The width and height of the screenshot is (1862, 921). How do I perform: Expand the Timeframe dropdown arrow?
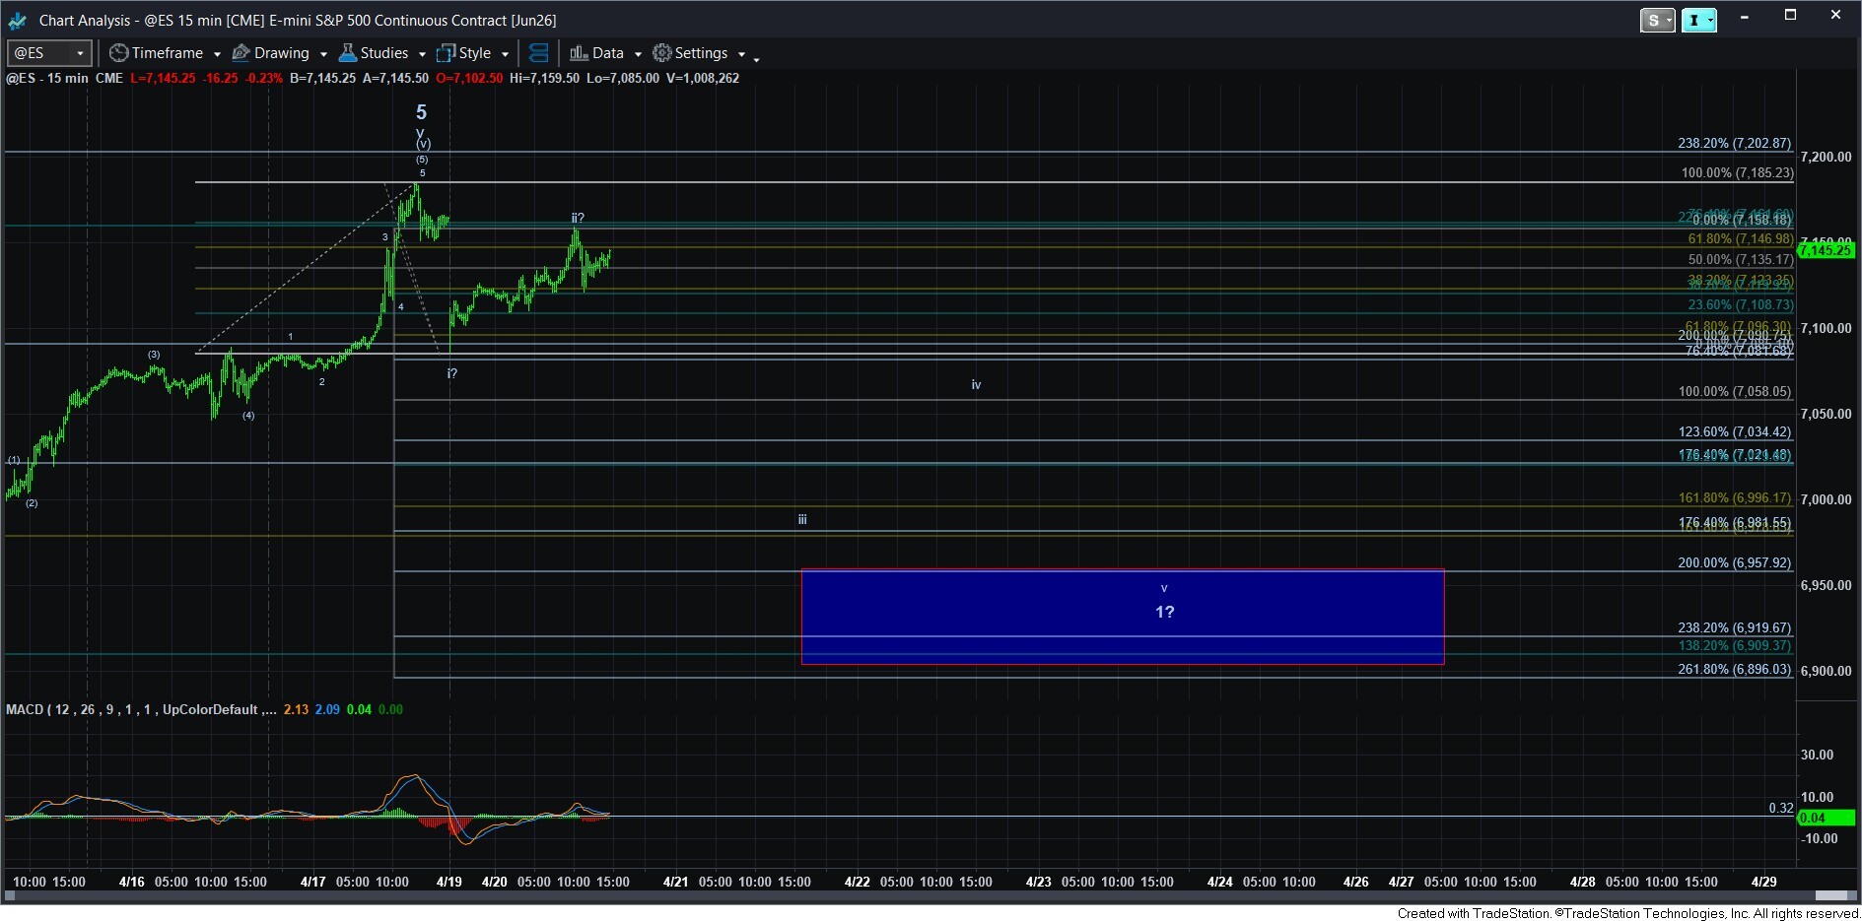pyautogui.click(x=217, y=54)
